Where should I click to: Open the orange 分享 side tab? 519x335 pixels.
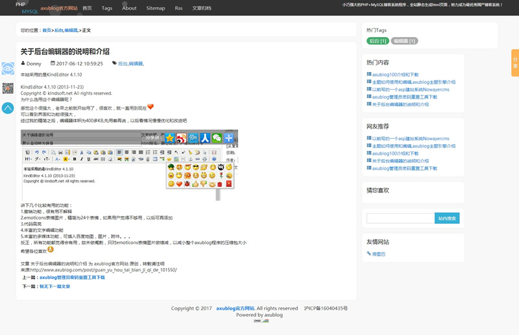pyautogui.click(x=515, y=63)
